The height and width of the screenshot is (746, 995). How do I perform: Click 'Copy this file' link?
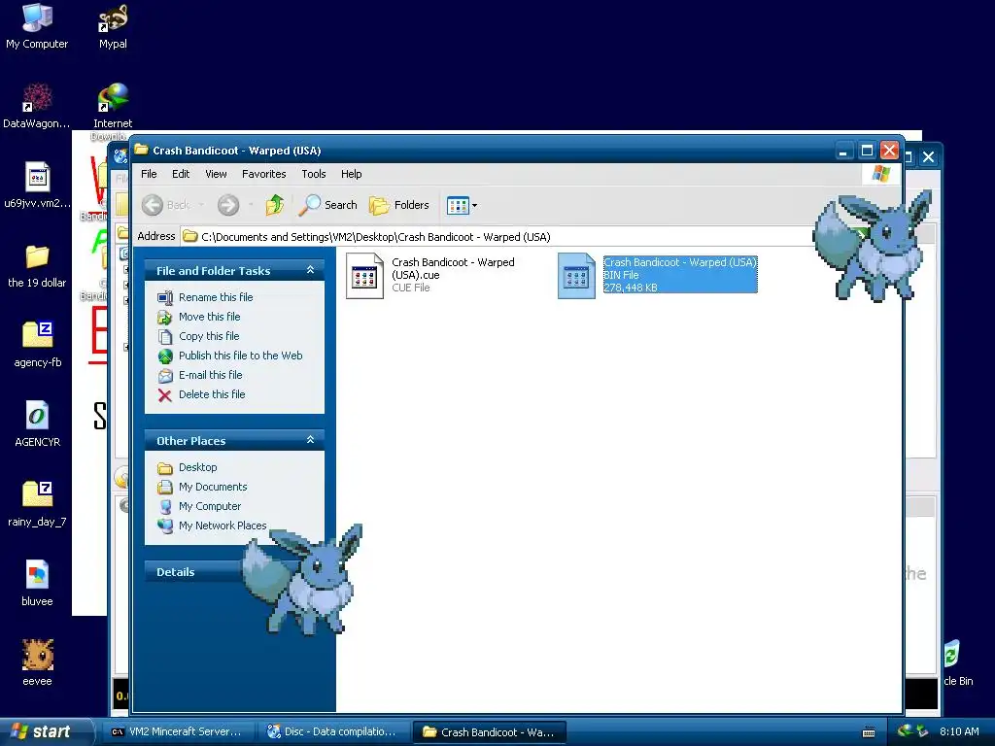pos(209,336)
